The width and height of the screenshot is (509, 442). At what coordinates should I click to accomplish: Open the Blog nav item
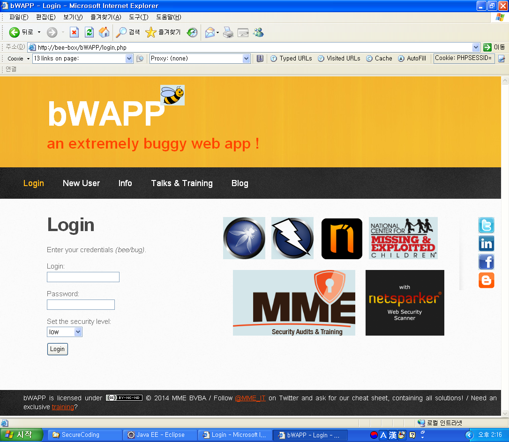[240, 183]
